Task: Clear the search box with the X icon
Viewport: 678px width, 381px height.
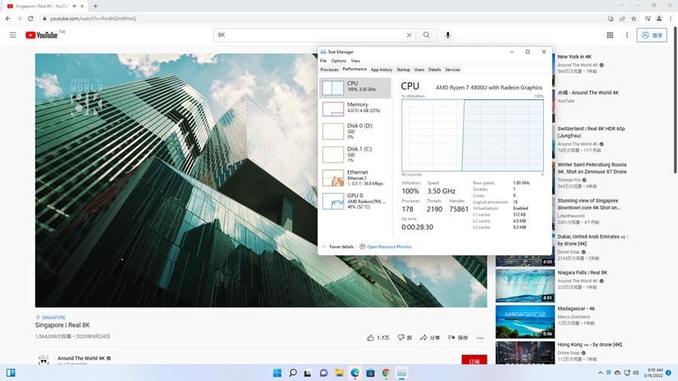Action: [409, 35]
